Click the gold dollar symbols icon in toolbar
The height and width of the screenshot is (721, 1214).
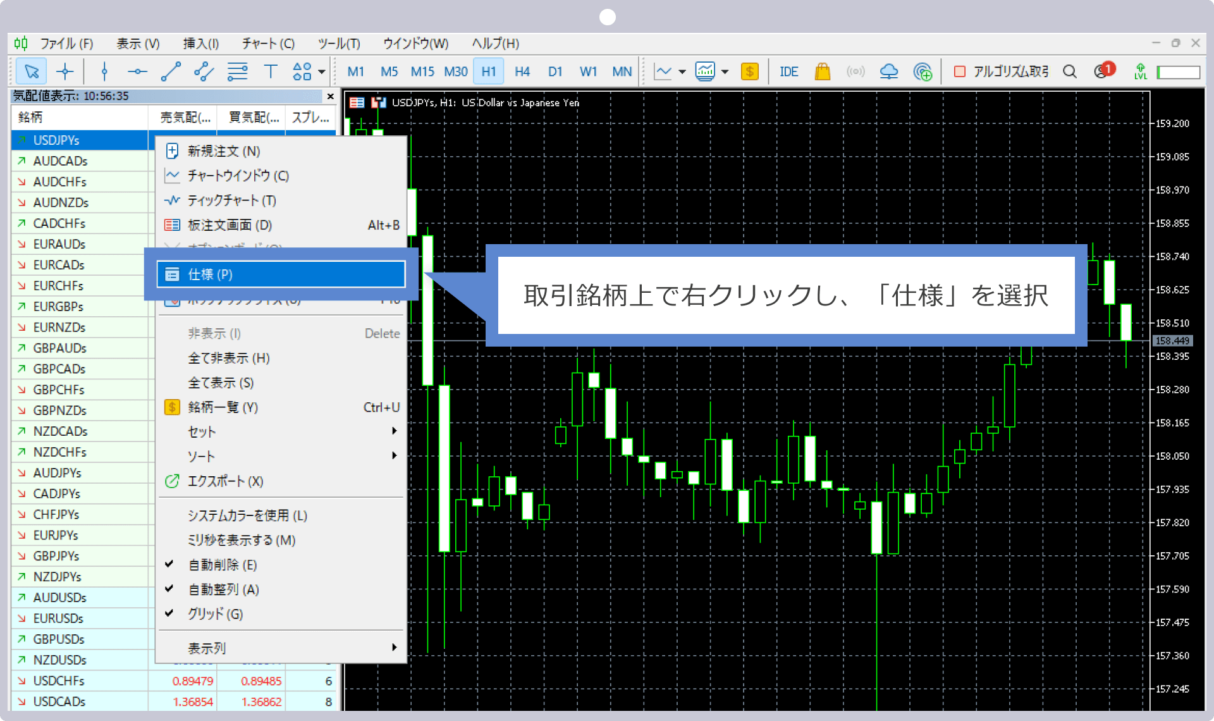749,71
